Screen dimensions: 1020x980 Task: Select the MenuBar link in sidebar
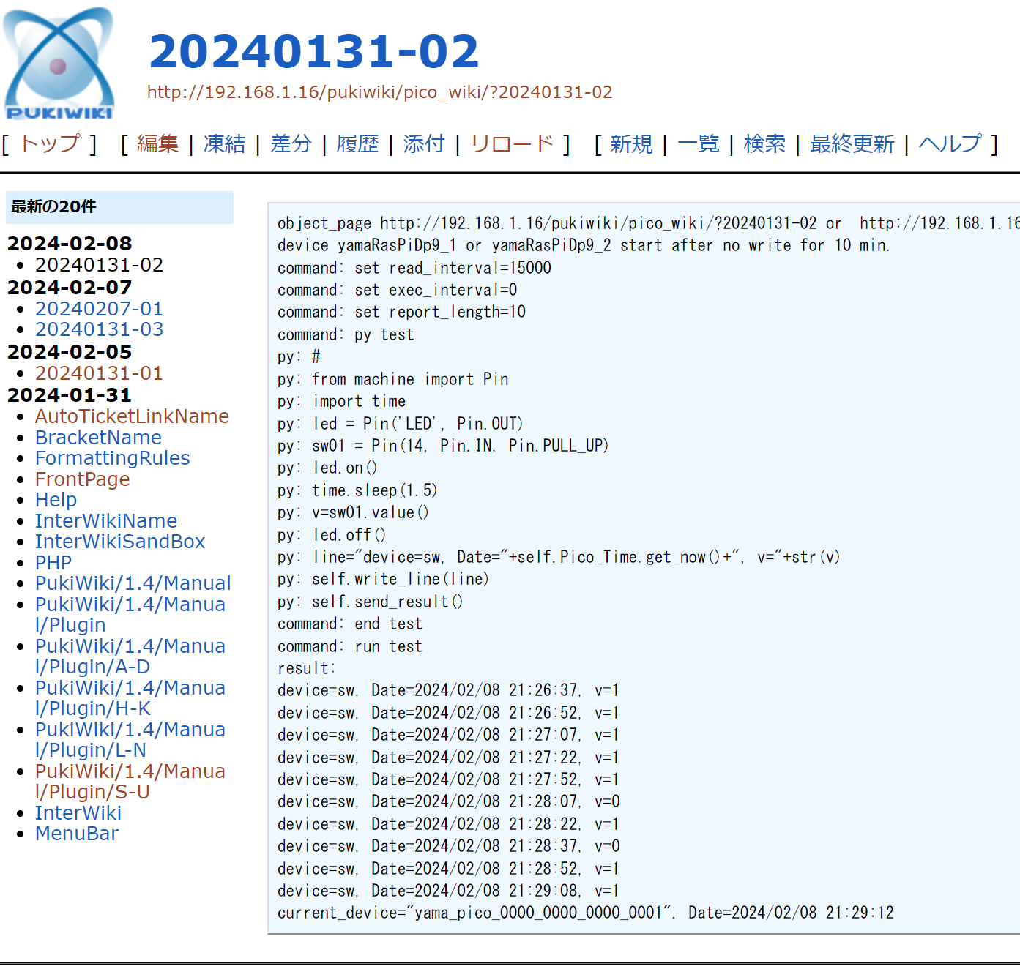pos(77,834)
